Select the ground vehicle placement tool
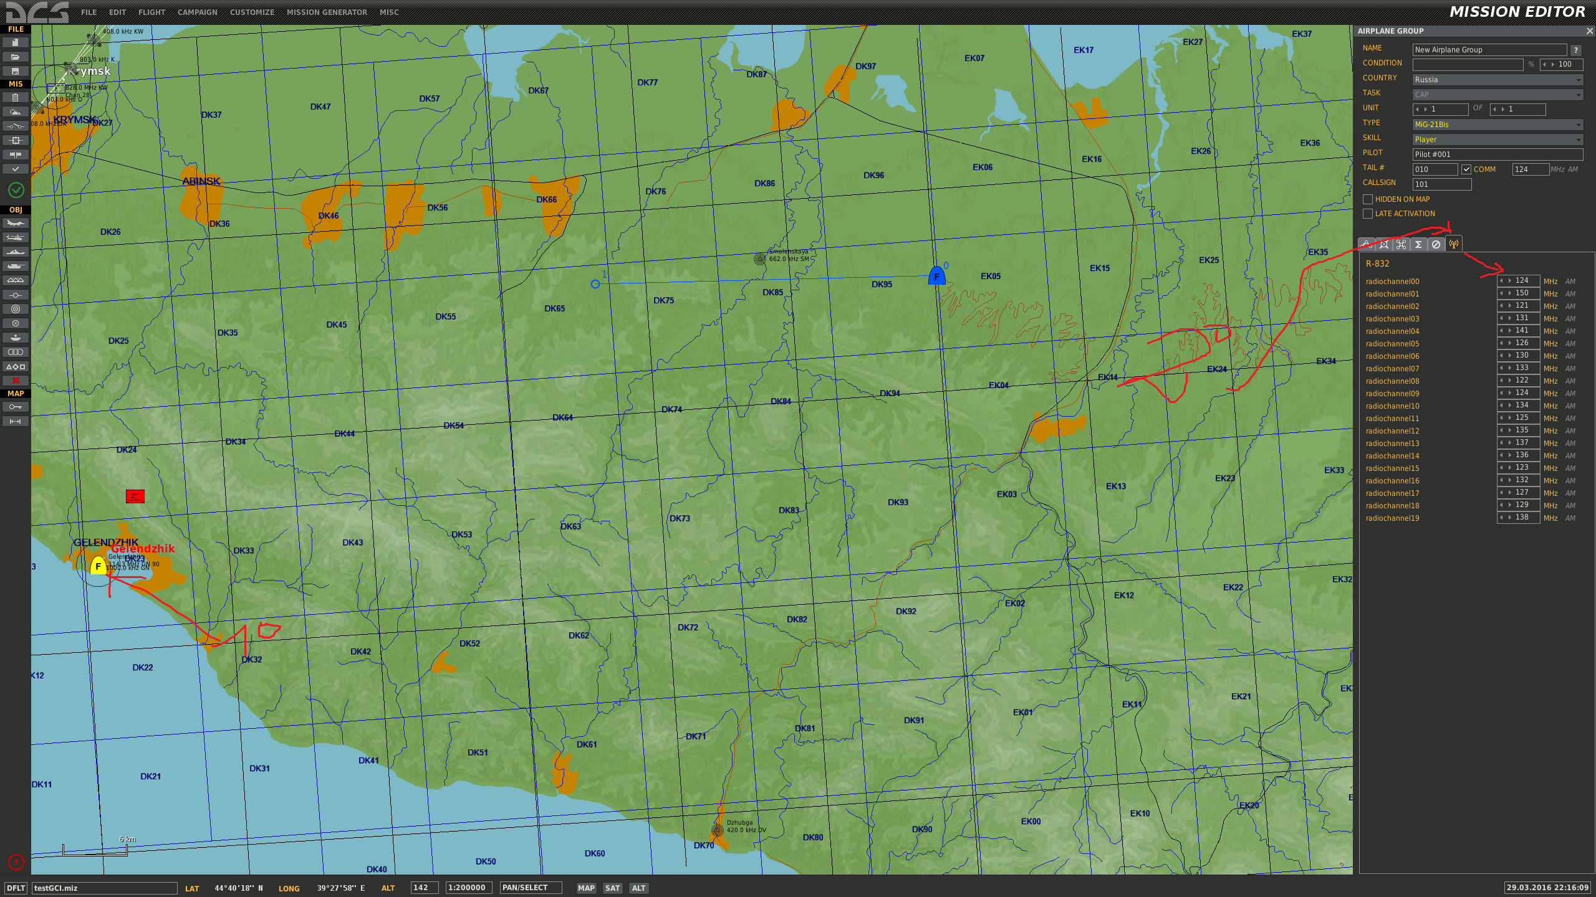The width and height of the screenshot is (1596, 897). pyautogui.click(x=15, y=266)
